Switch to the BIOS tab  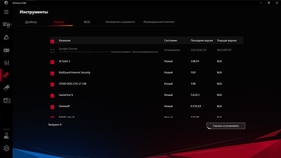pyautogui.click(x=87, y=22)
